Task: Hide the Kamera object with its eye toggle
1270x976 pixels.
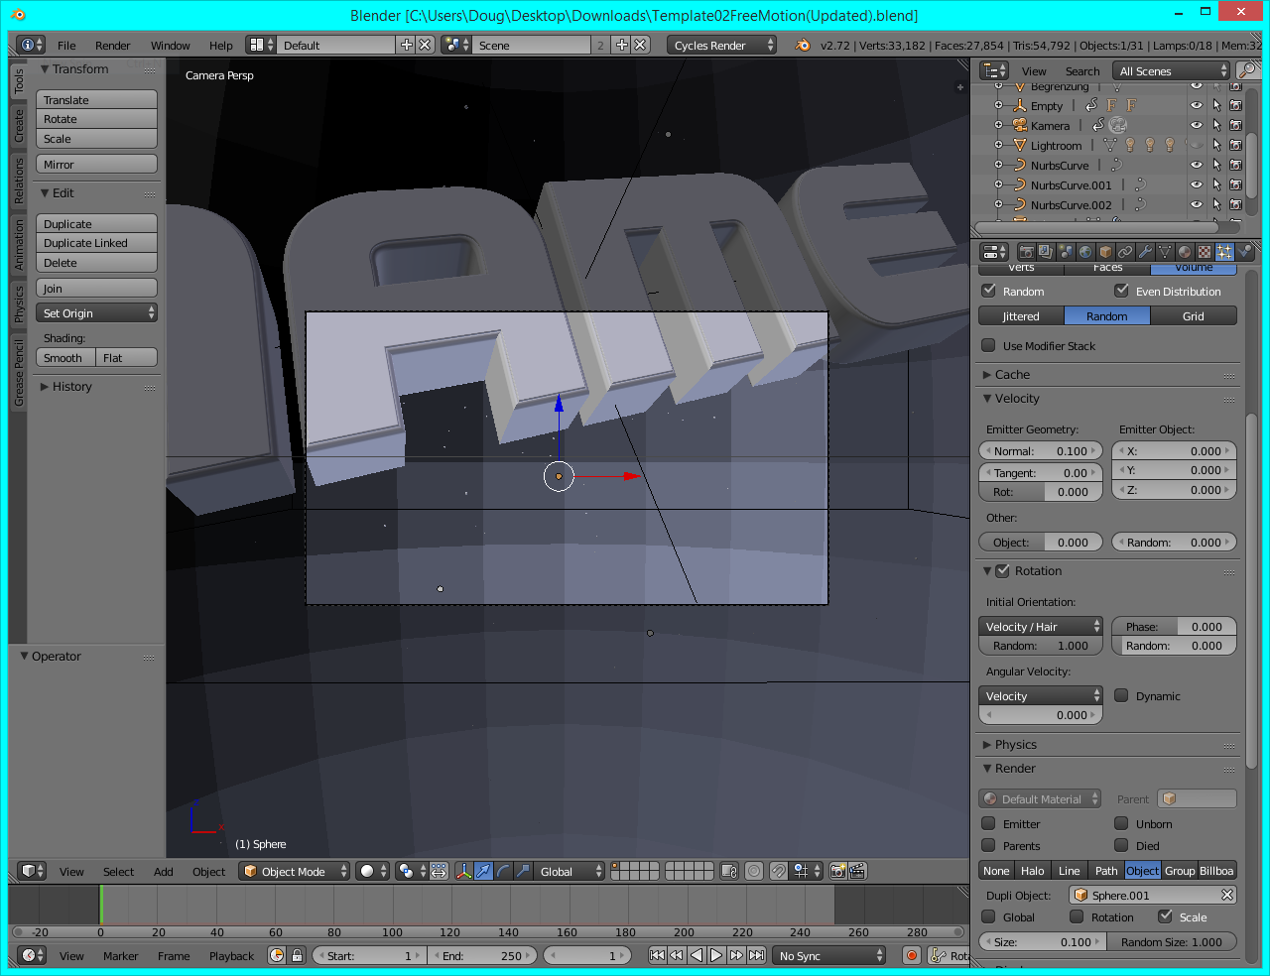Action: (1196, 125)
